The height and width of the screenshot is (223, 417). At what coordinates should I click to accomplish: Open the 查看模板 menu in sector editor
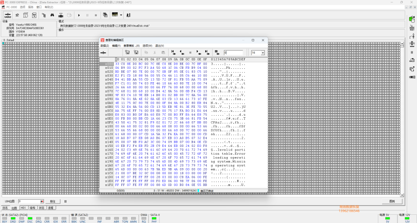(x=132, y=46)
